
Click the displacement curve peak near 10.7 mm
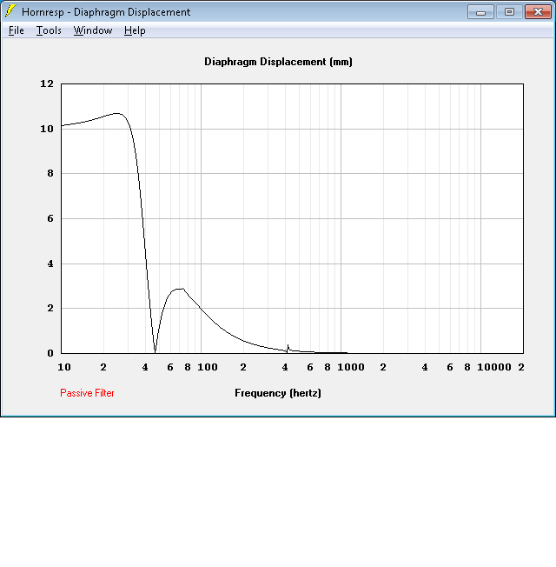[118, 114]
